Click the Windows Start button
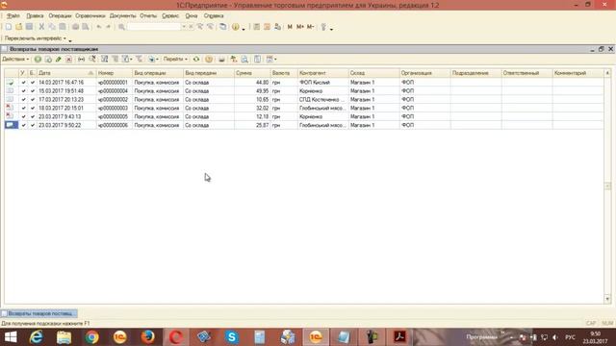 [11, 337]
